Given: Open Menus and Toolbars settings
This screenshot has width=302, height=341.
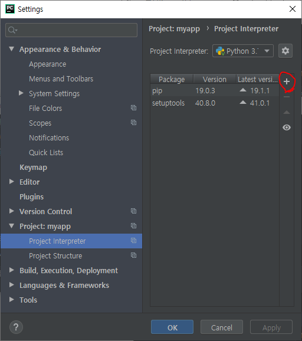Looking at the screenshot, I should click(61, 78).
